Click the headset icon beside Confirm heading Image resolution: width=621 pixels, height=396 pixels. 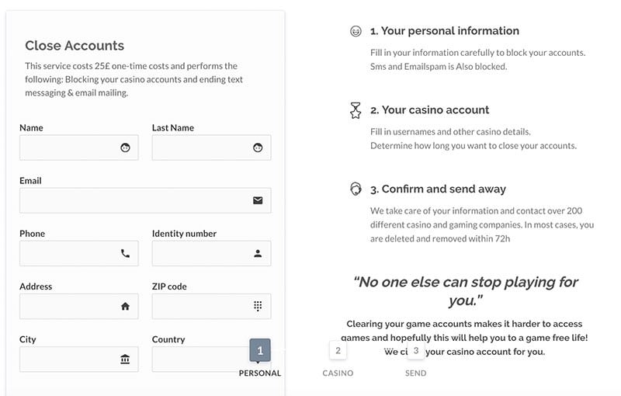356,189
